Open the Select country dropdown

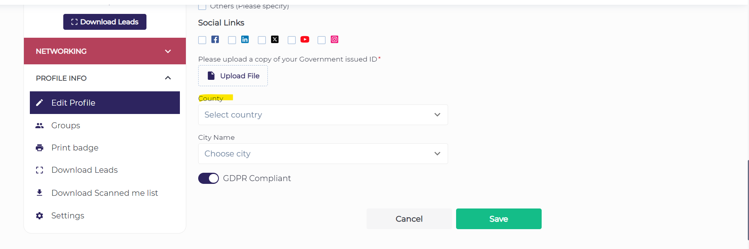coord(323,115)
